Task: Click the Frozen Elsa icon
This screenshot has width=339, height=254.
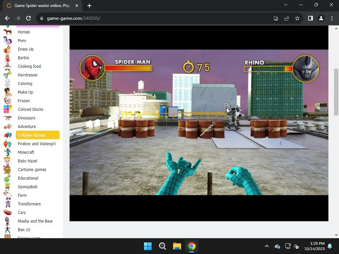Action: coord(7,101)
